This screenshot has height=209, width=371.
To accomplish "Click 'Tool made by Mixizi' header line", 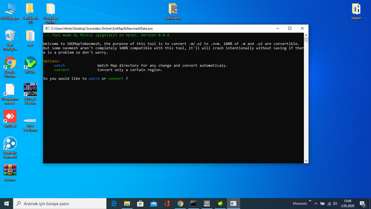I will (106, 35).
